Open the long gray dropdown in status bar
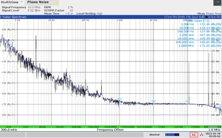This screenshot has width=222, height=138. pyautogui.click(x=85, y=135)
